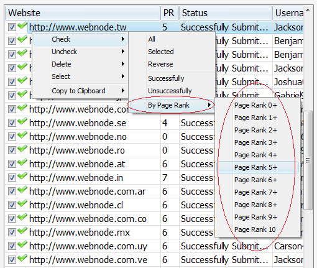Toggle checkbox for webnode.cl row
The width and height of the screenshot is (317, 268).
pyautogui.click(x=12, y=205)
